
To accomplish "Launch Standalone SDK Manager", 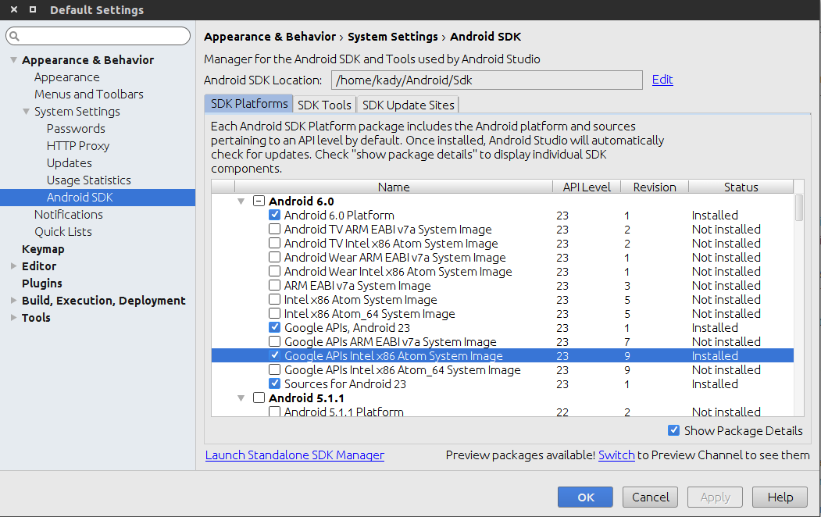I will [294, 455].
